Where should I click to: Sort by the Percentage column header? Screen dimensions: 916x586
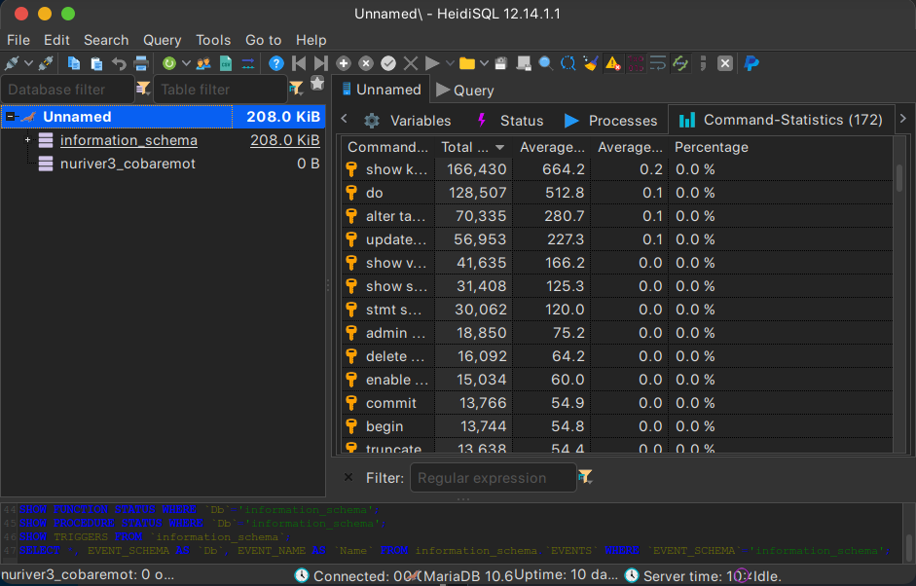[712, 147]
